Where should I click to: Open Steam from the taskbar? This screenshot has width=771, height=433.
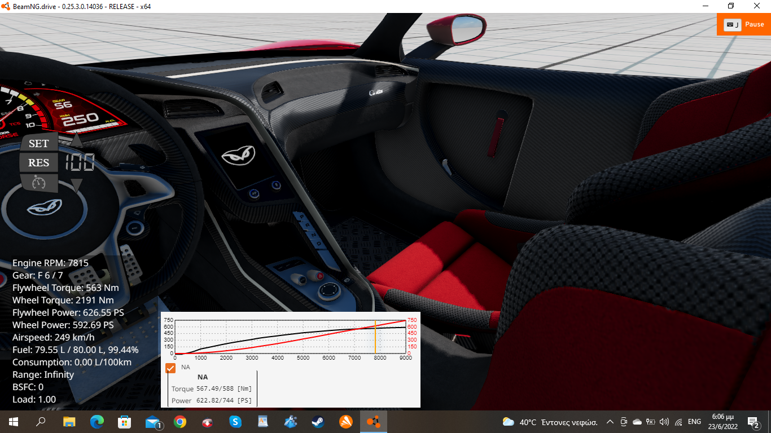click(x=318, y=421)
